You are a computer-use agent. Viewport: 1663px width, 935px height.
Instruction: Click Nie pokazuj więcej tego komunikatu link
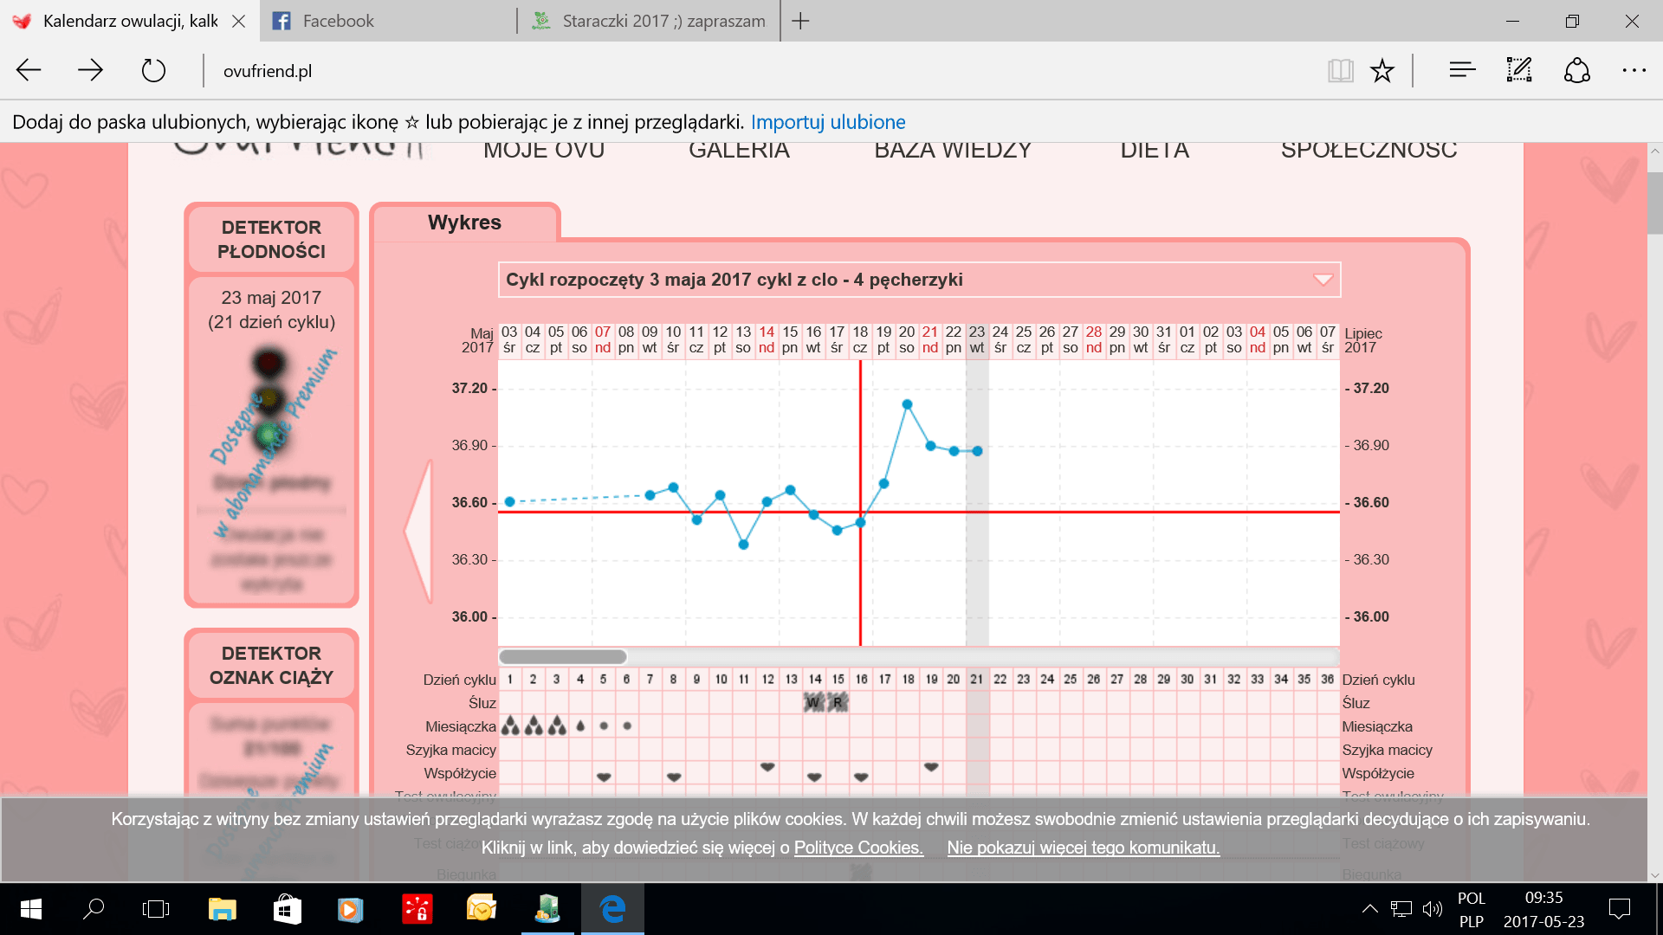coord(1083,848)
